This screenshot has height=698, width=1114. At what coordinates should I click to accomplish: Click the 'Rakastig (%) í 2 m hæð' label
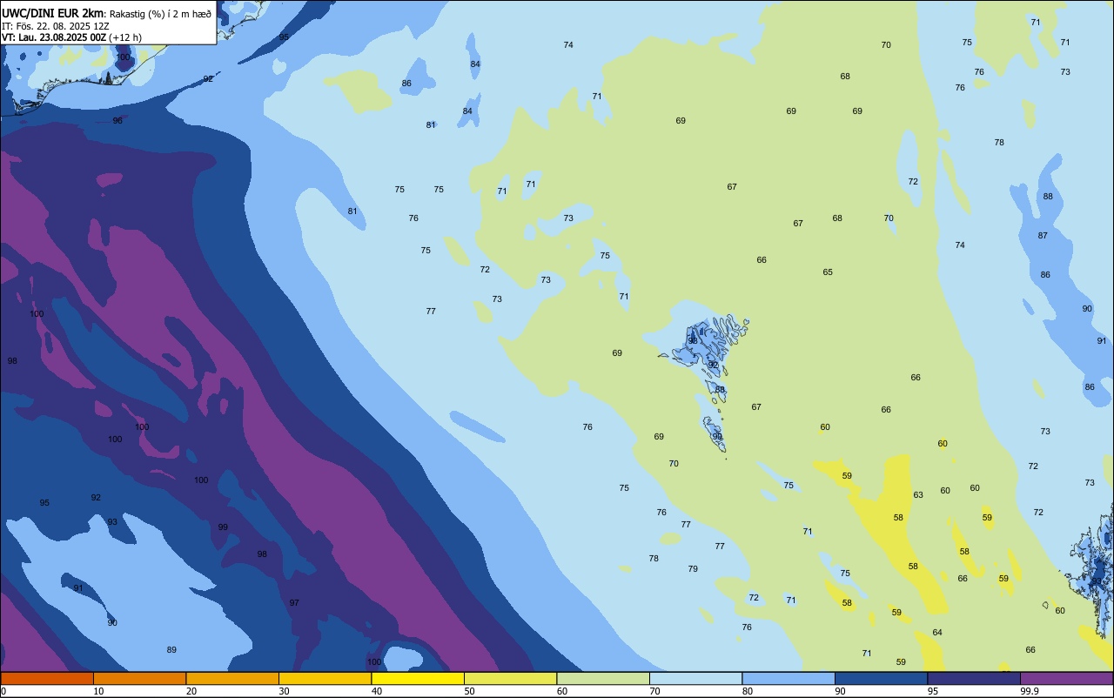(159, 13)
